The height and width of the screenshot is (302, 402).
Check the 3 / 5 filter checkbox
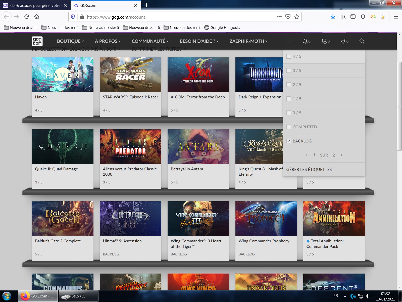tap(289, 70)
